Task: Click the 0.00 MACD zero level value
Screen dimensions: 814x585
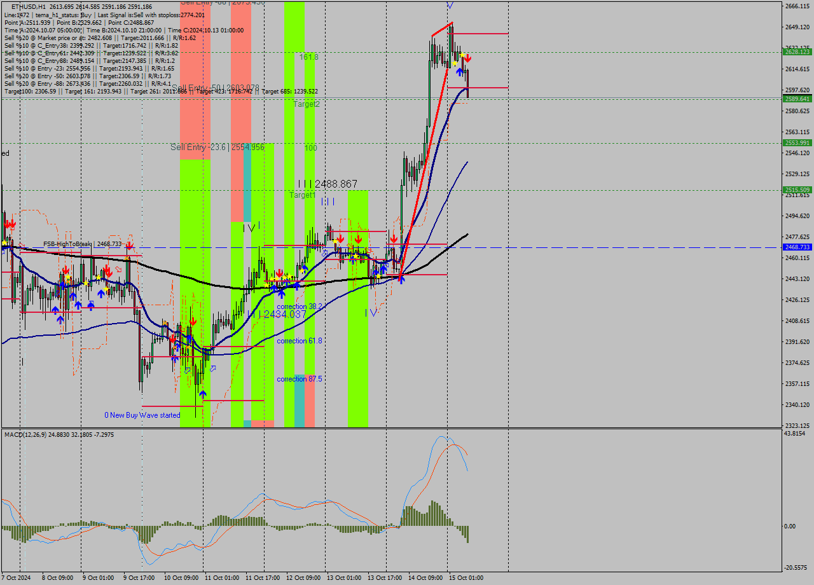Action: pyautogui.click(x=791, y=526)
